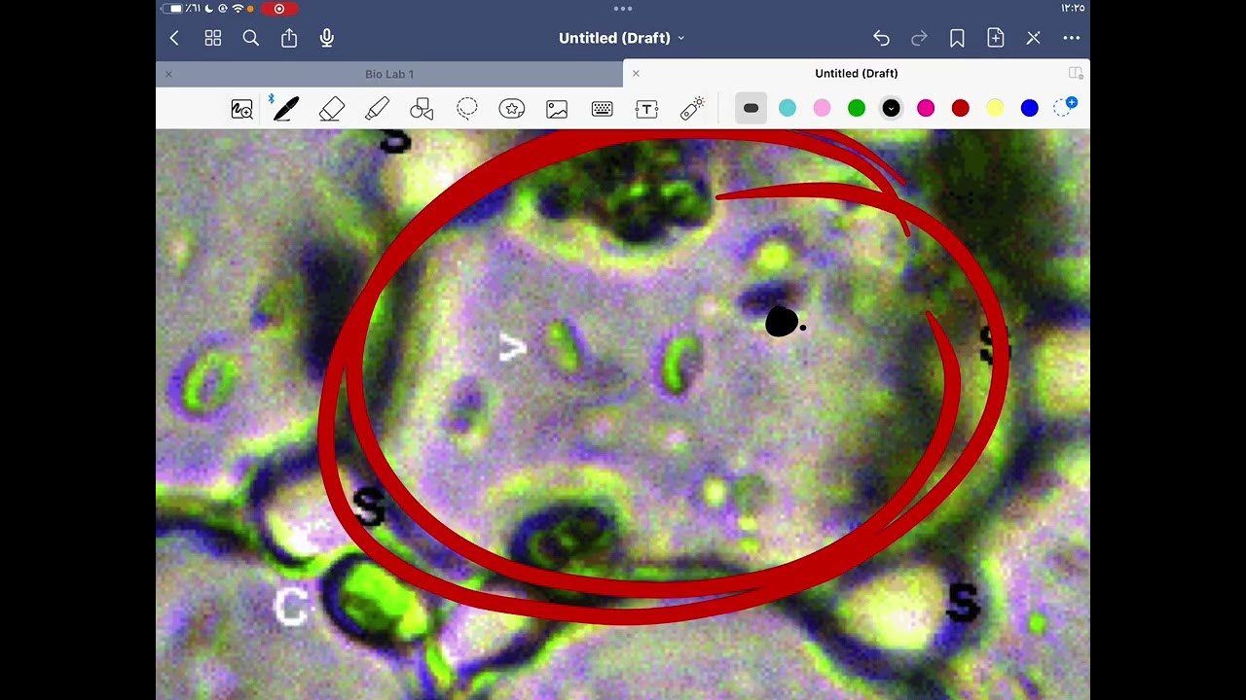Pick the yellow color swatch
The width and height of the screenshot is (1246, 700).
995,108
